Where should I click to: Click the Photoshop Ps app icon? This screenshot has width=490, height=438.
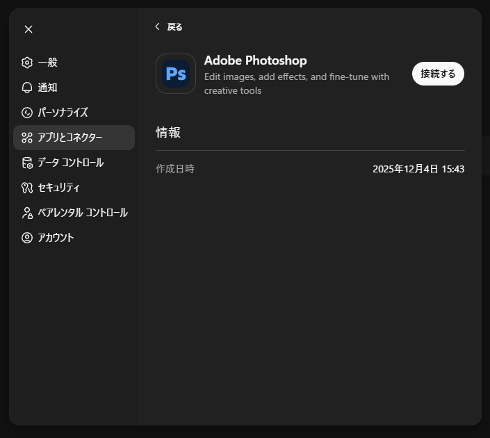[176, 74]
